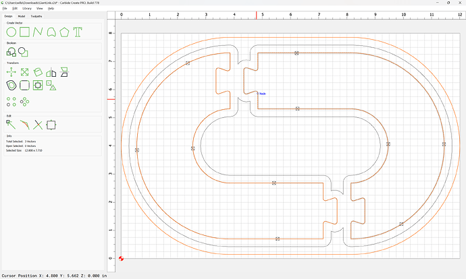Click the Selected Size 12.800 x 7.710 value

[x=33, y=150]
